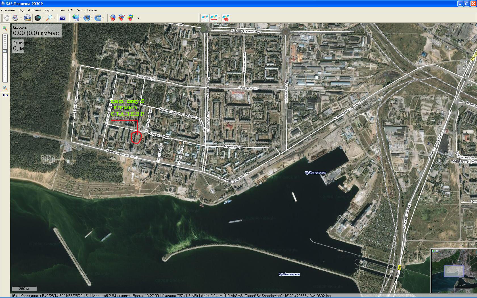Screen dimensions: 477x298
Task: Open the Карты menu
Action: coord(49,10)
